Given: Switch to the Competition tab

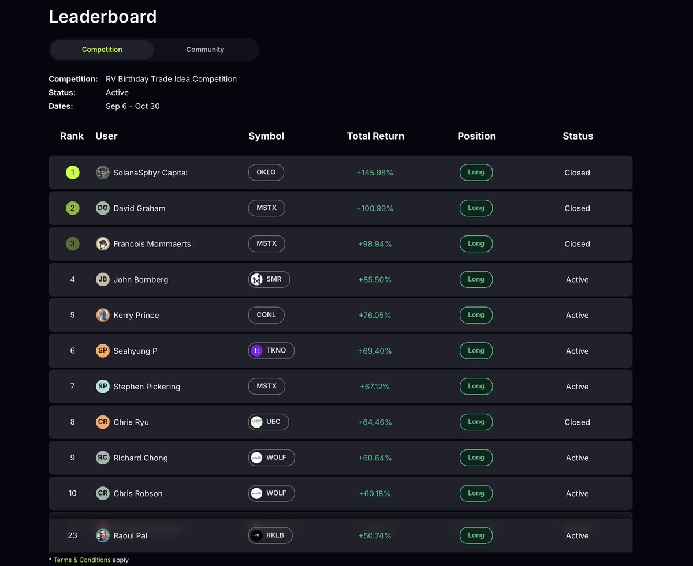Looking at the screenshot, I should [x=102, y=50].
